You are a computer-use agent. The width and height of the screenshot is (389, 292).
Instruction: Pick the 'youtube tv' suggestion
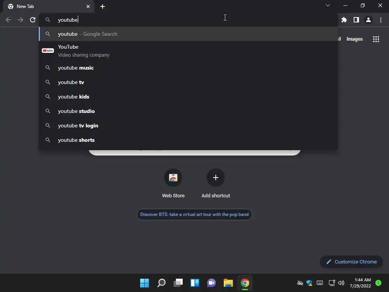[188, 82]
